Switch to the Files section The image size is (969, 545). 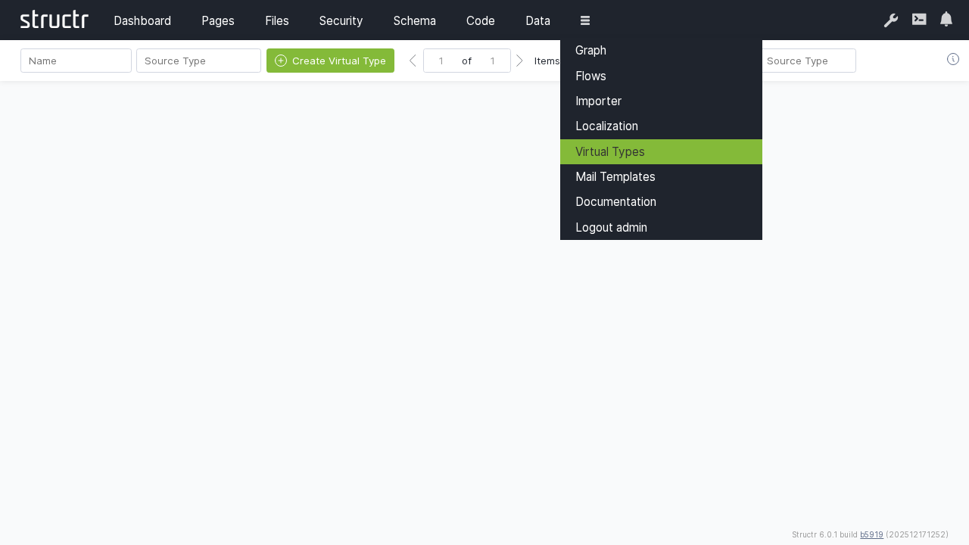point(277,20)
